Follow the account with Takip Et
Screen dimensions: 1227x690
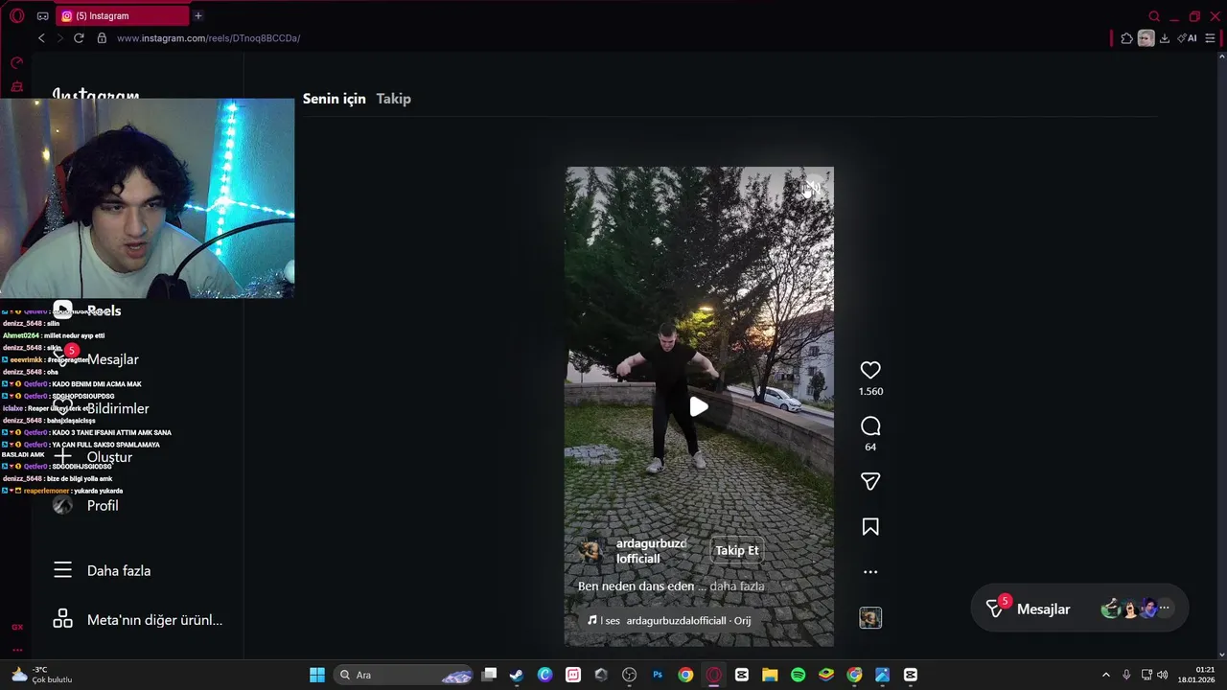point(736,550)
